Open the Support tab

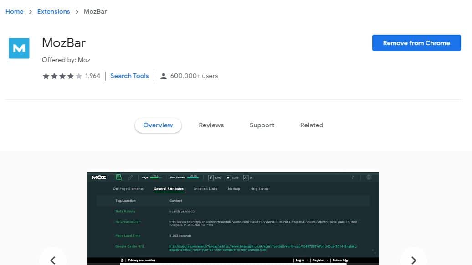coord(262,125)
